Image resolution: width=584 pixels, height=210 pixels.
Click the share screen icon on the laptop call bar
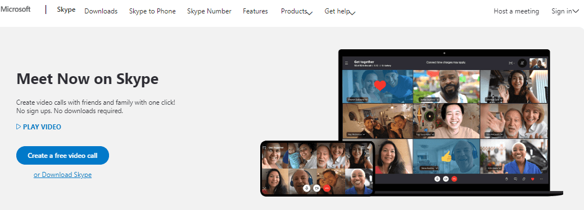click(524, 179)
